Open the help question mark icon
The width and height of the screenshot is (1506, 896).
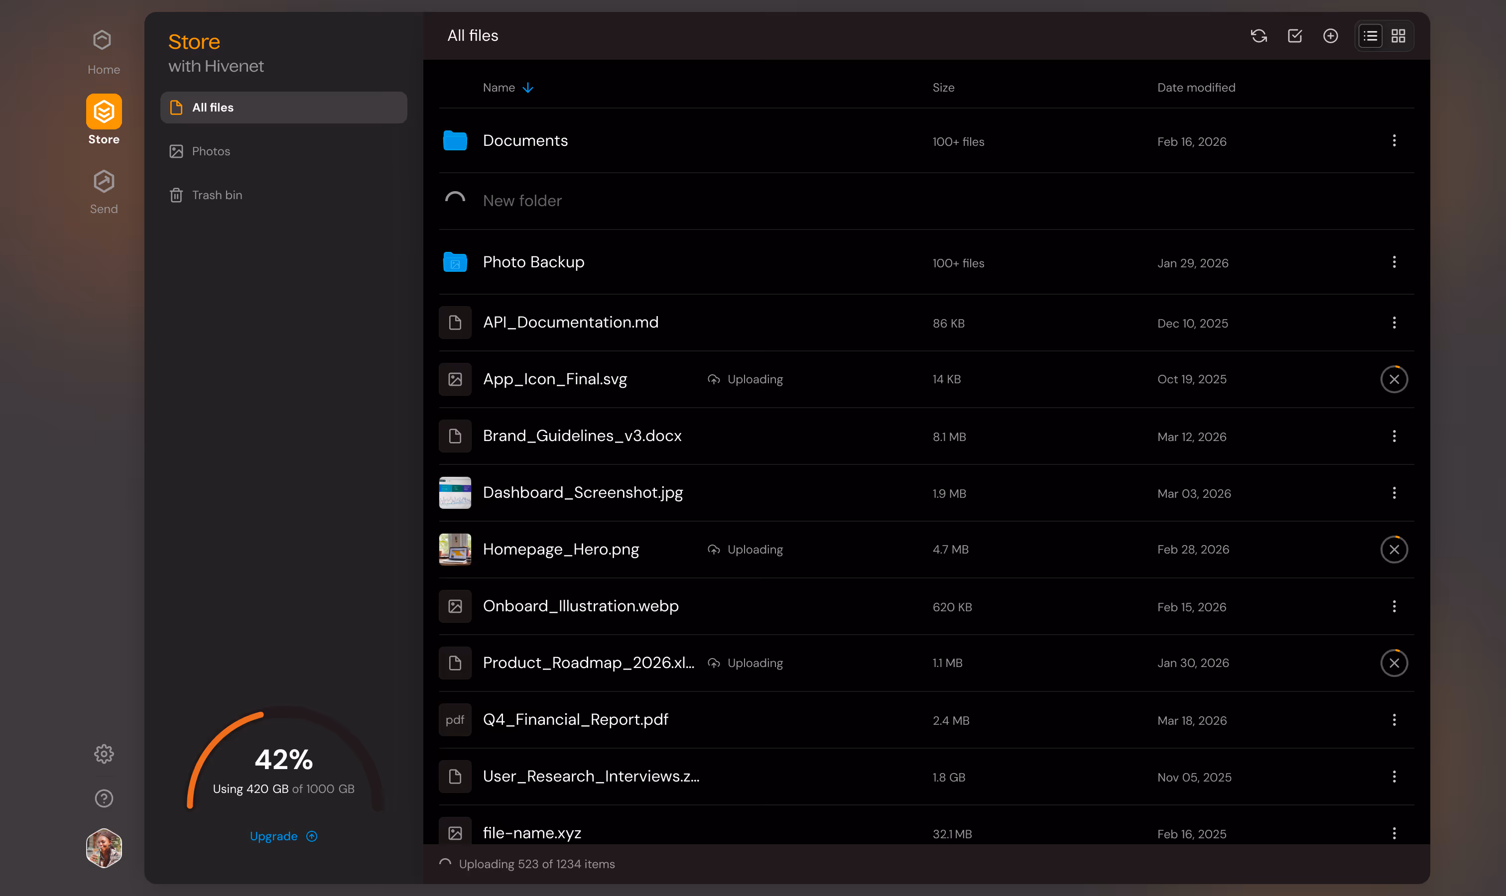coord(103,798)
